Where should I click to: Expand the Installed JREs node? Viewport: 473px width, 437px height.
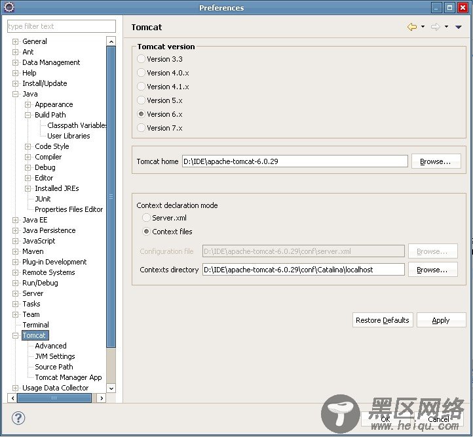pyautogui.click(x=28, y=188)
